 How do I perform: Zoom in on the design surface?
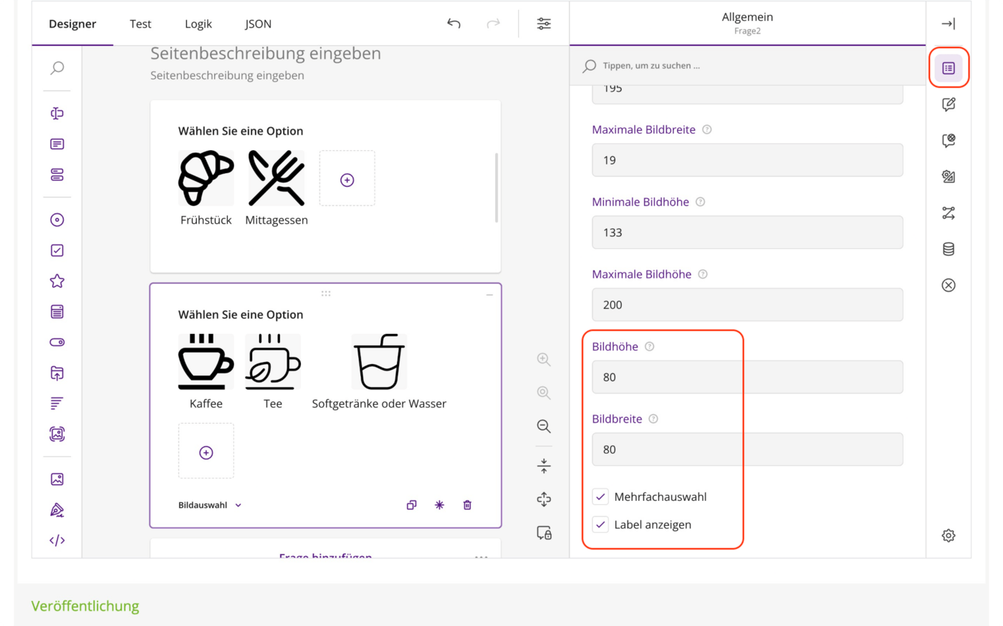(544, 359)
